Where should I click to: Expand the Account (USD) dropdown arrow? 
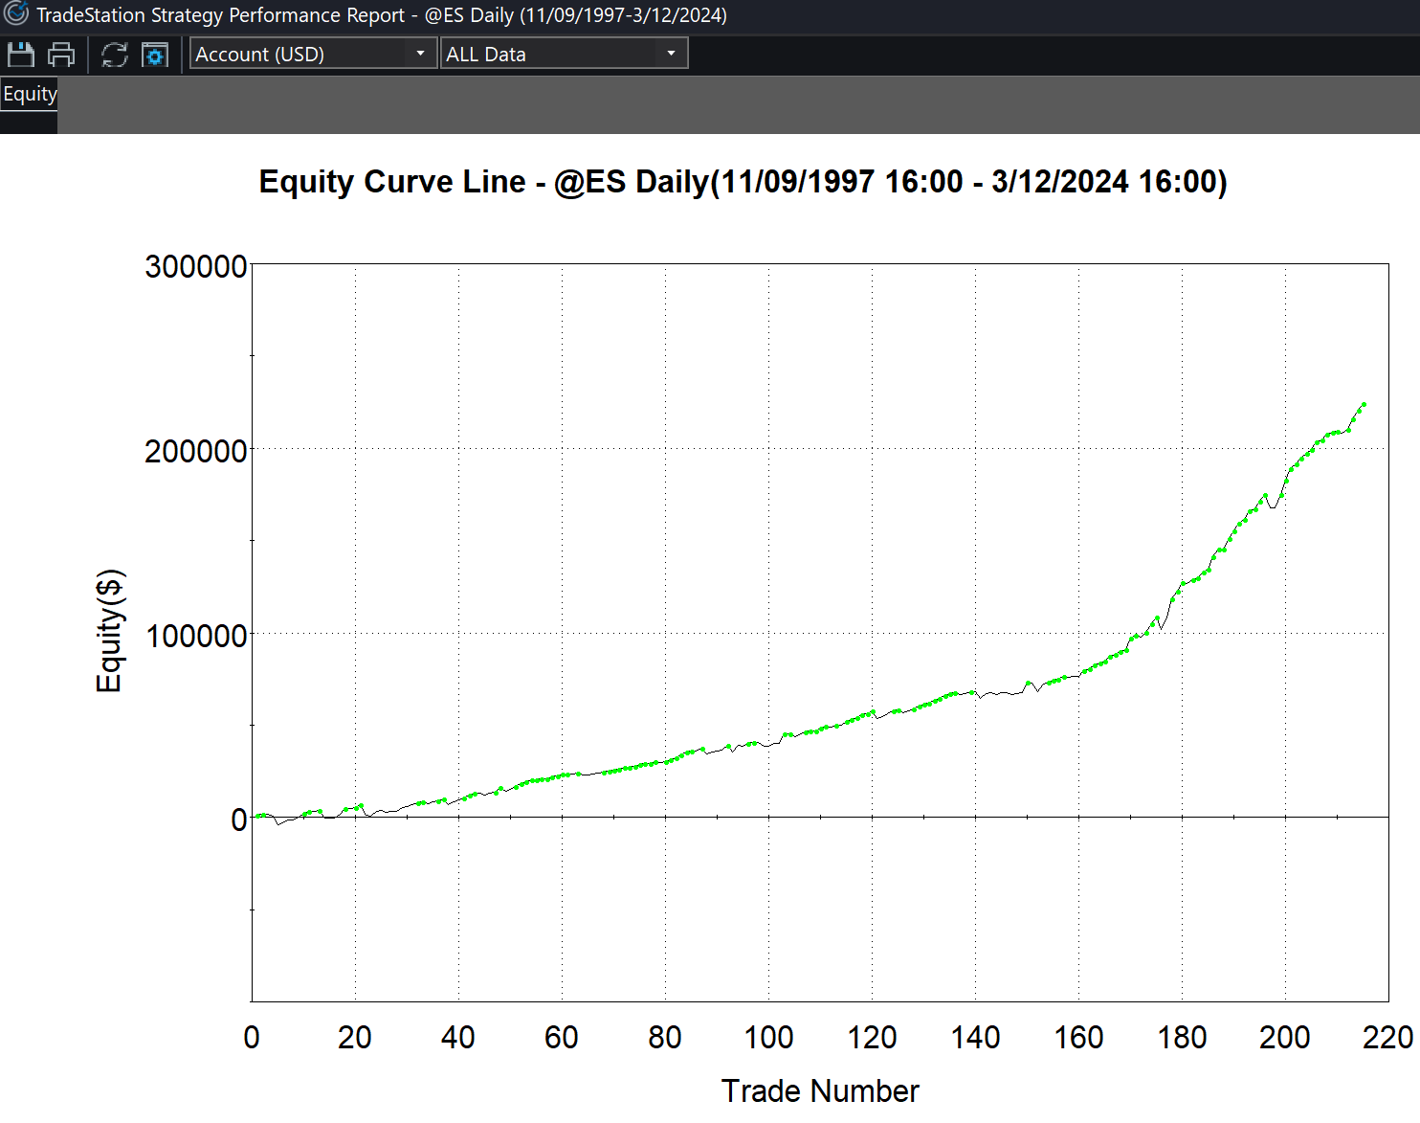pos(420,54)
